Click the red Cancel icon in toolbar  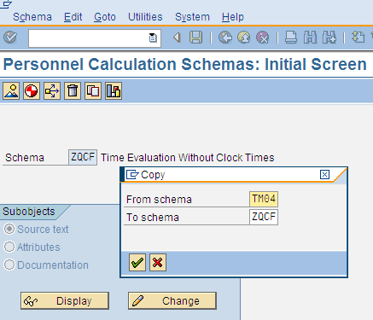[262, 38]
